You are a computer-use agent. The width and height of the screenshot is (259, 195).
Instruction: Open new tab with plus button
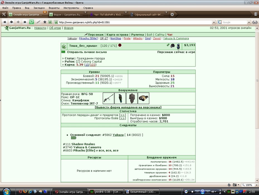[x=172, y=15]
